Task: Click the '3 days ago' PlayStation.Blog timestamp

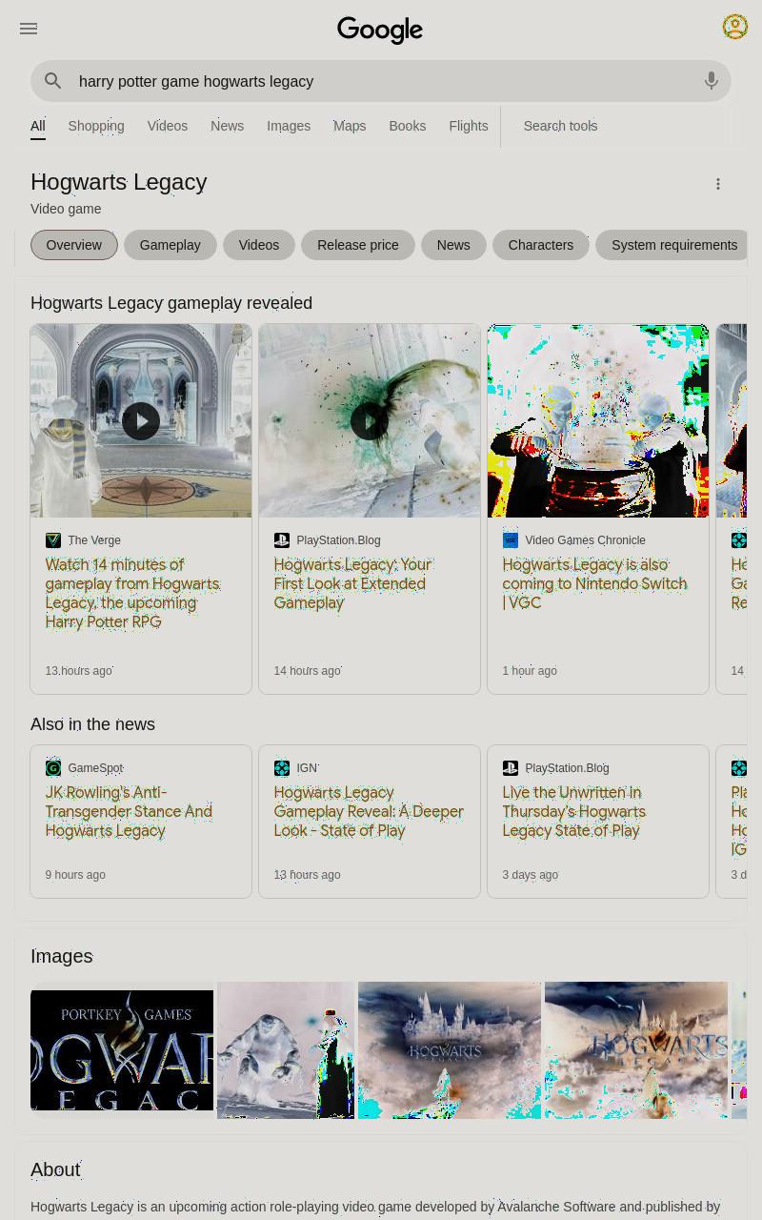Action: [x=531, y=875]
